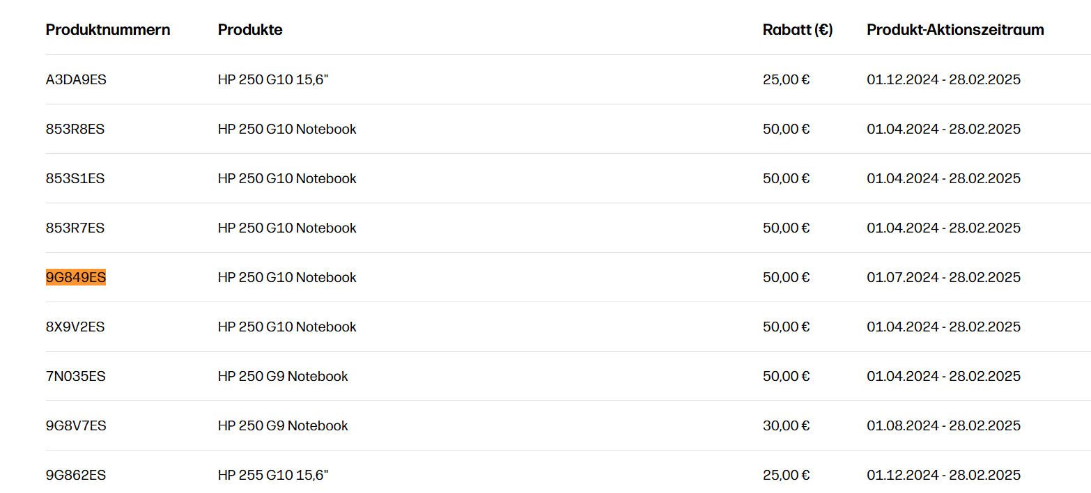This screenshot has width=1091, height=493.
Task: Select product number A3DA9ES
Action: (76, 80)
